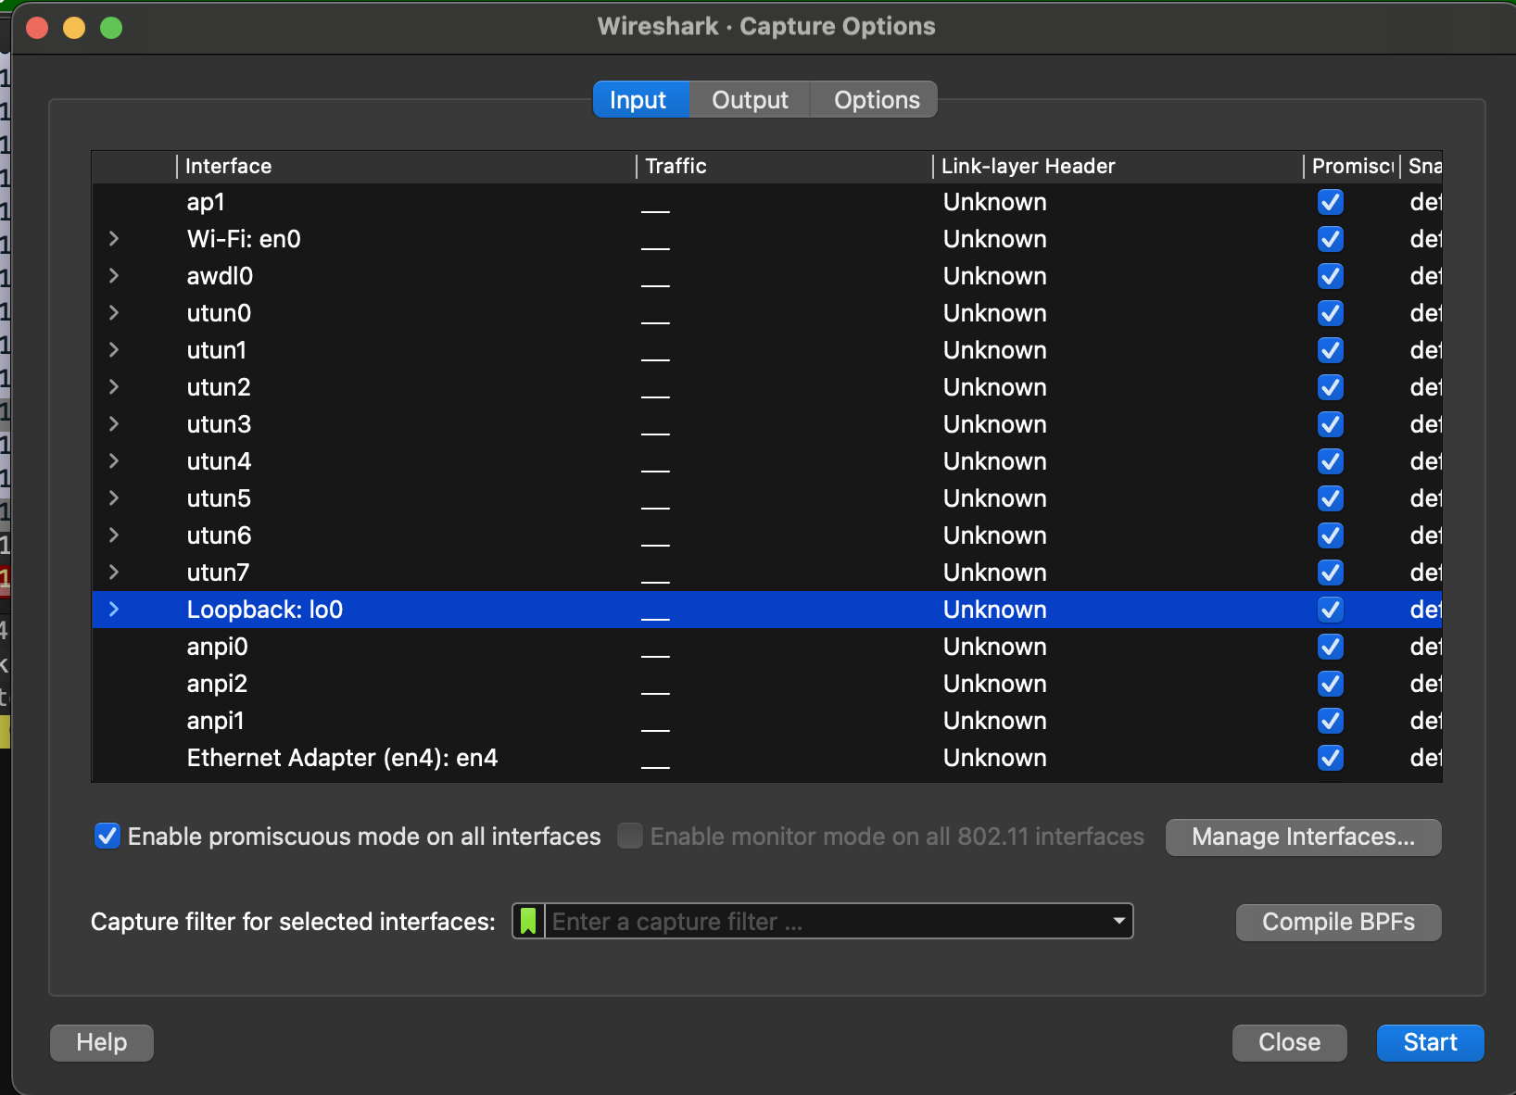
Task: Expand the utun3 interface row
Action: (114, 424)
